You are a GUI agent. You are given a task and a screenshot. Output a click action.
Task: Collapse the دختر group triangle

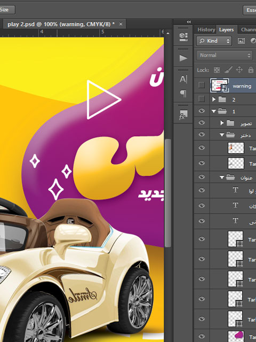pyautogui.click(x=222, y=135)
